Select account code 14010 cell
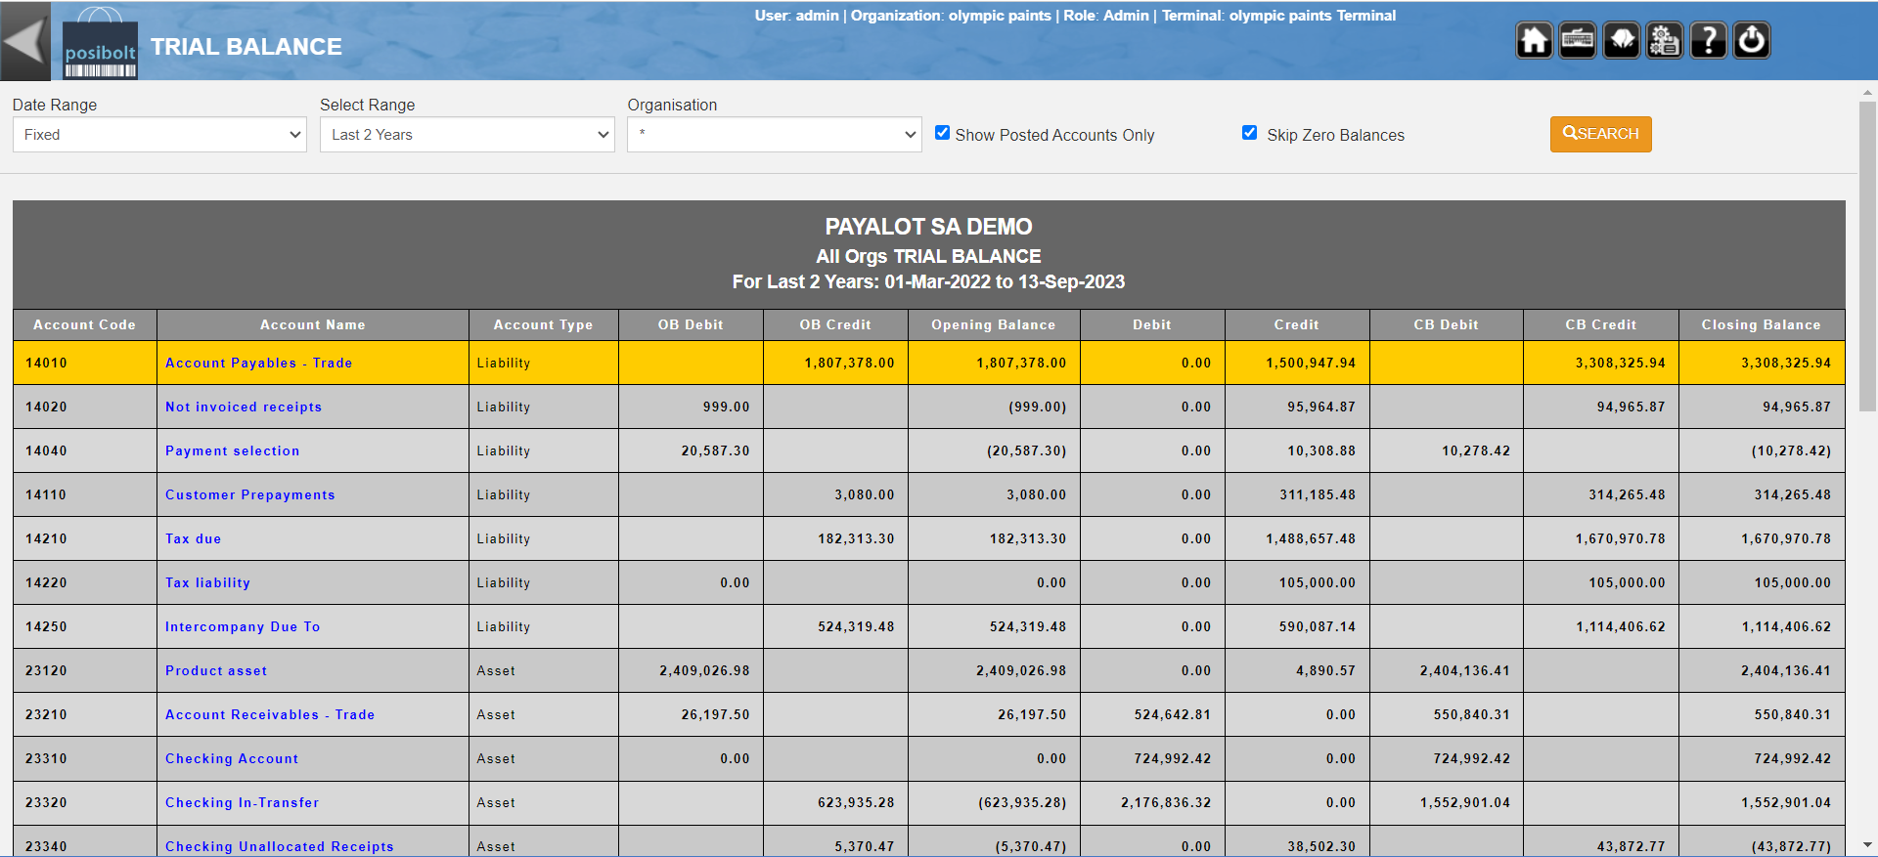This screenshot has width=1878, height=857. point(85,363)
